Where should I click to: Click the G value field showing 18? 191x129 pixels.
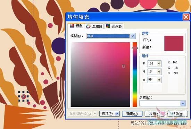155,72
